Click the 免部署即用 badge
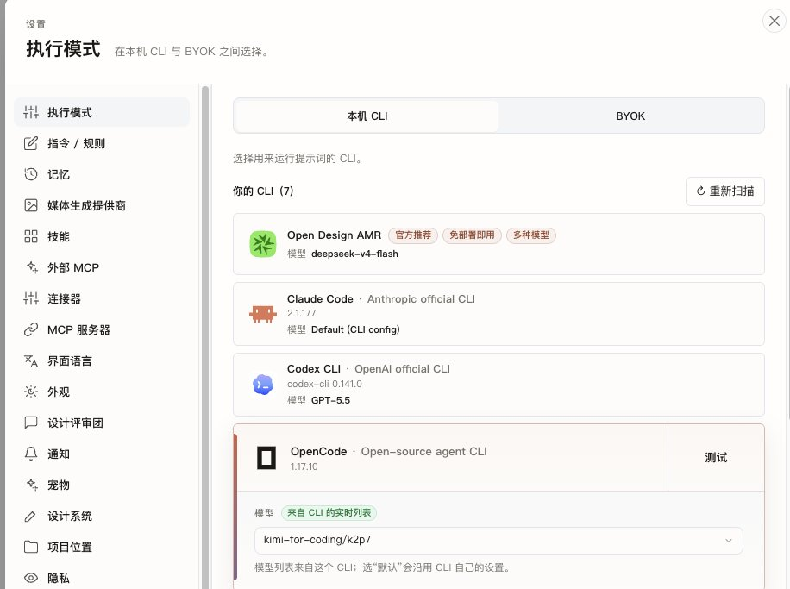This screenshot has width=790, height=589. click(x=472, y=235)
